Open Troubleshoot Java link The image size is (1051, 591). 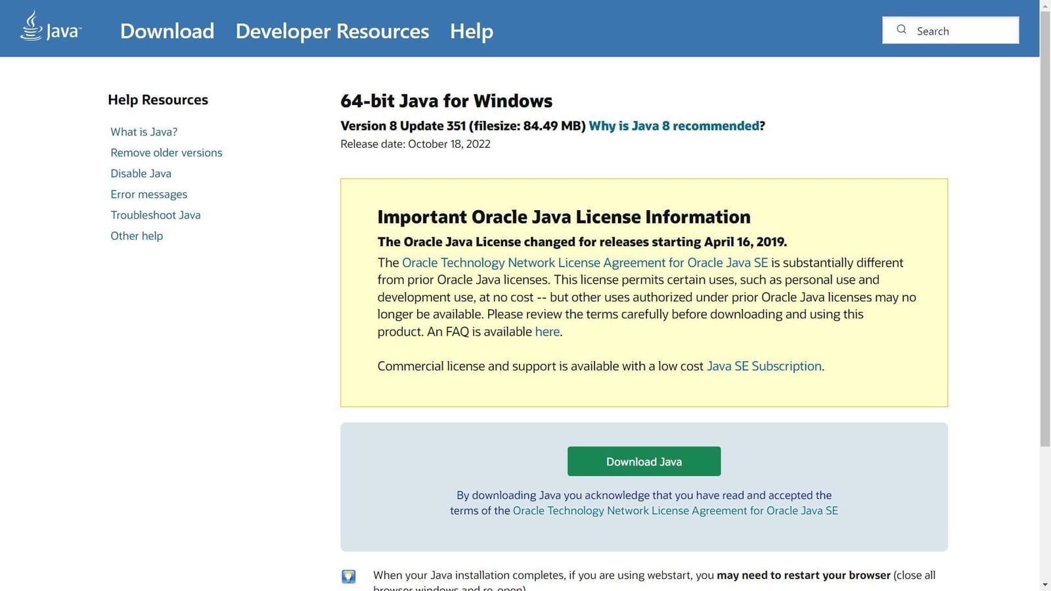(x=155, y=215)
